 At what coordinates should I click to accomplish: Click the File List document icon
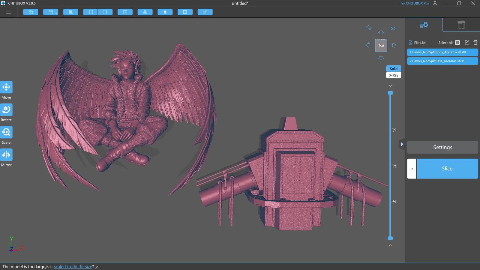pos(410,43)
